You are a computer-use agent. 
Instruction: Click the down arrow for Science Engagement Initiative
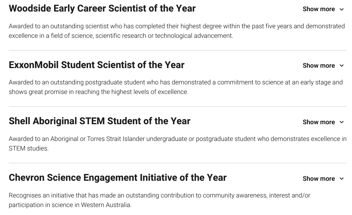[x=341, y=179]
